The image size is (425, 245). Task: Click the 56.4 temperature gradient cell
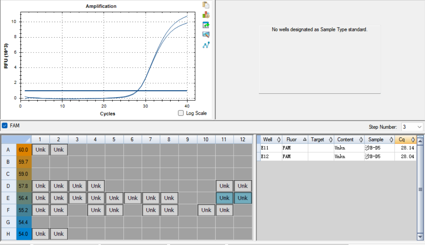click(24, 198)
